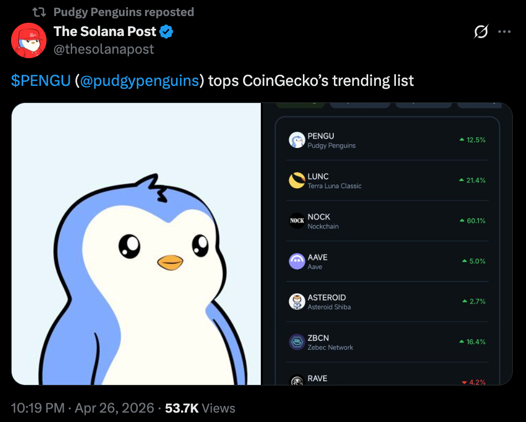Click the ASTEROID Shiba coin icon
Viewport: 526px width, 422px height.
pos(297,302)
